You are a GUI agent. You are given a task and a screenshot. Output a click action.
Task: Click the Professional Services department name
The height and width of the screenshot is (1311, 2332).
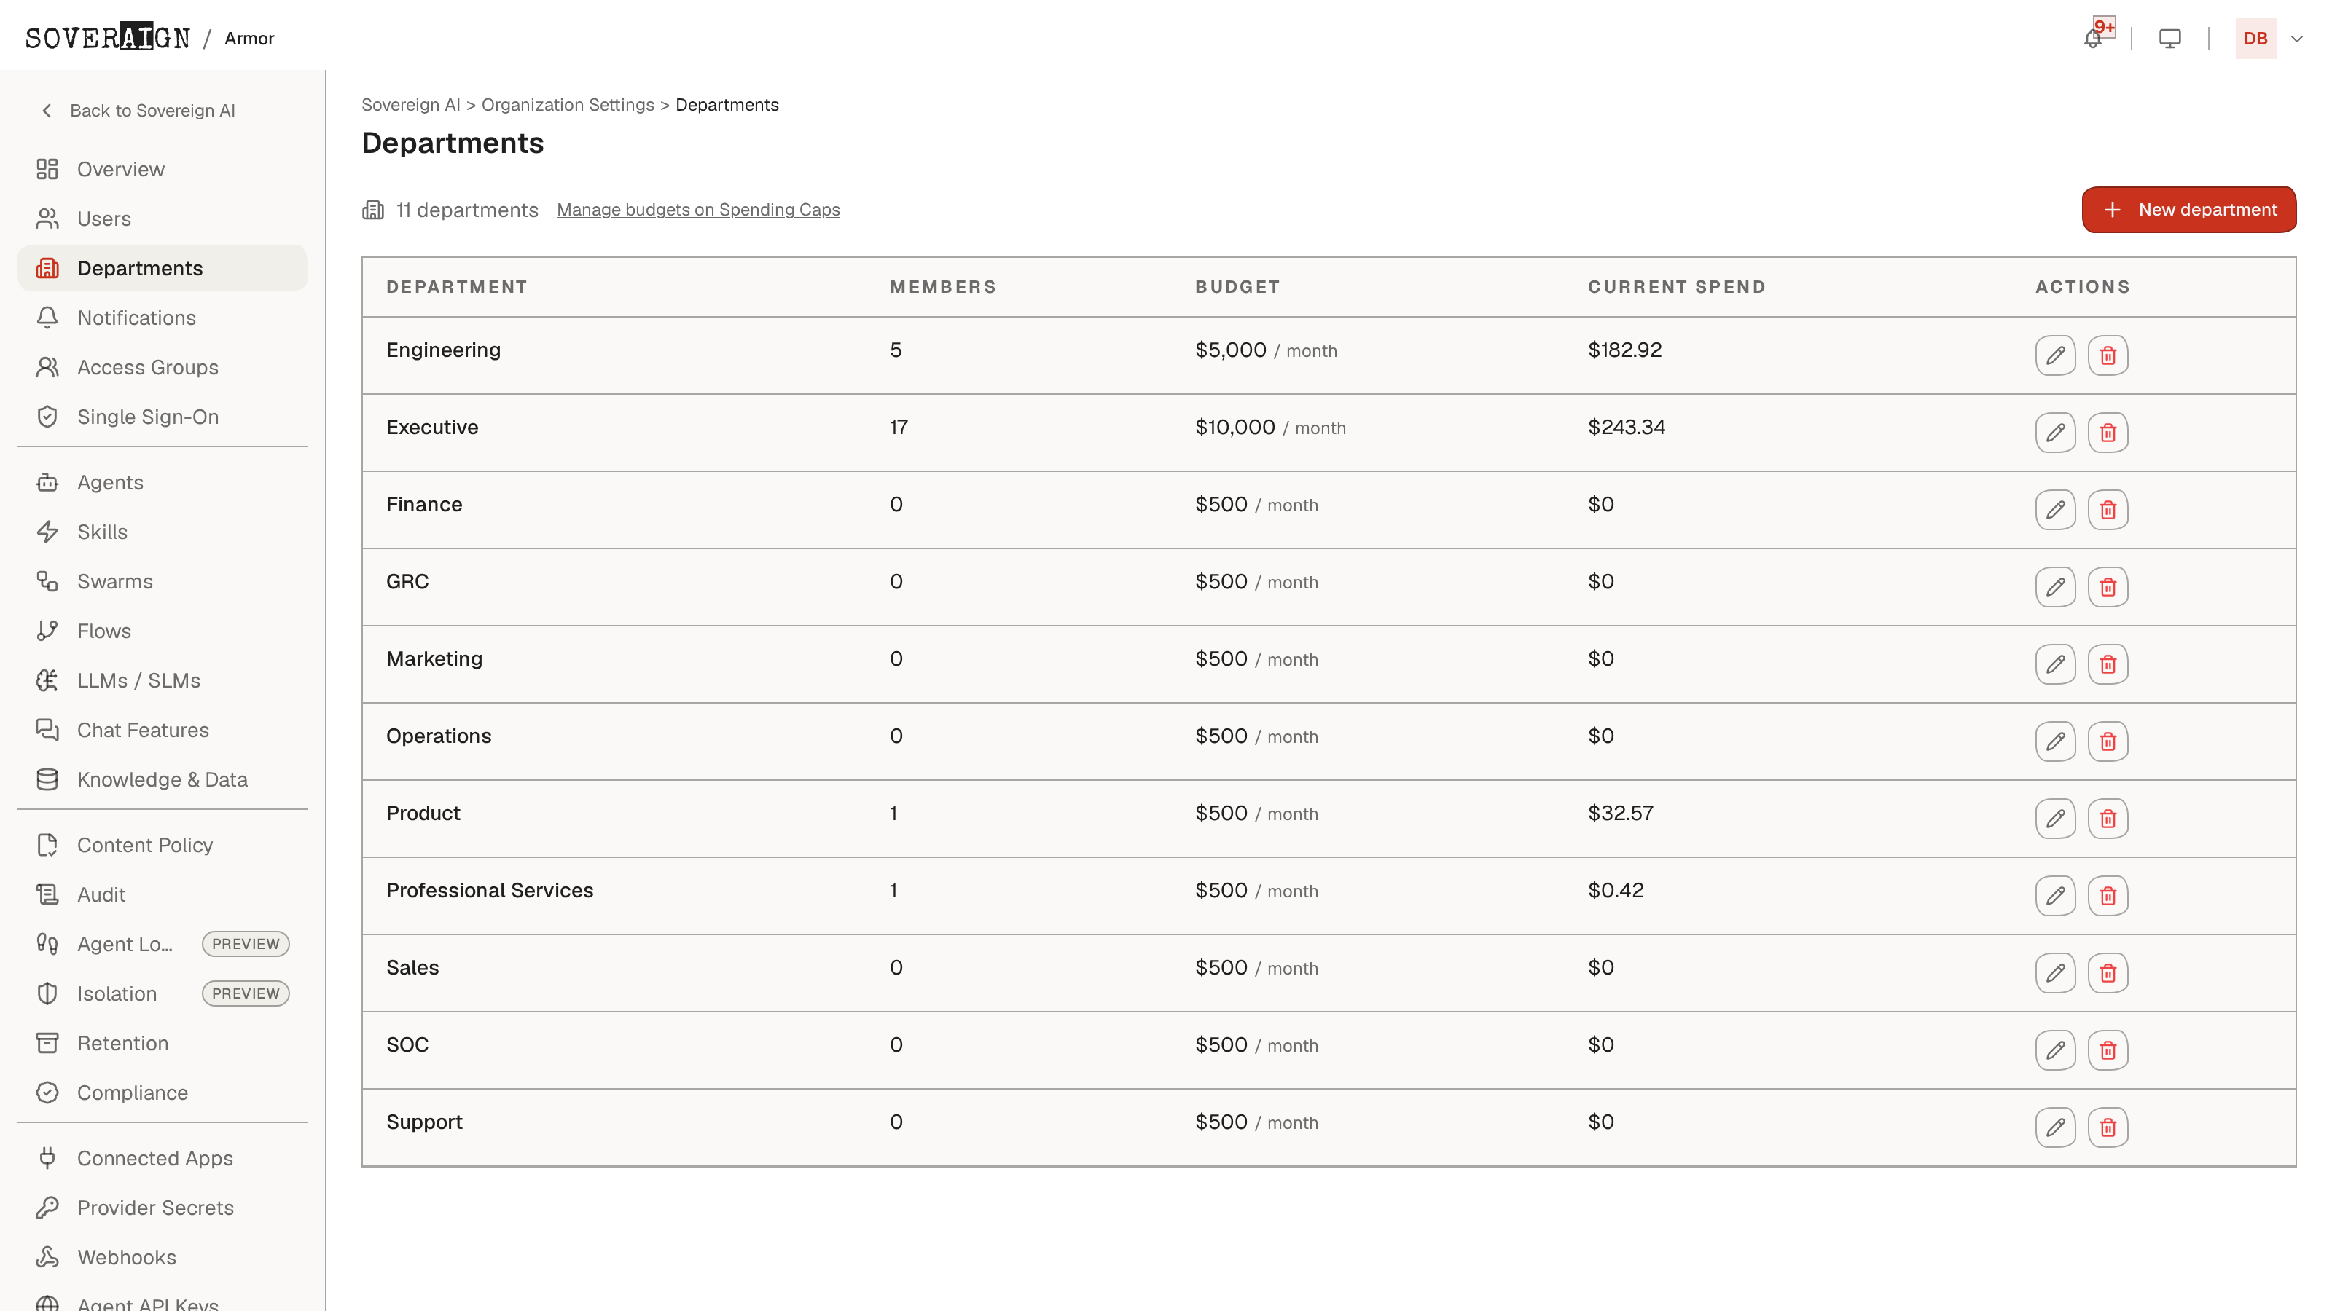click(x=490, y=890)
